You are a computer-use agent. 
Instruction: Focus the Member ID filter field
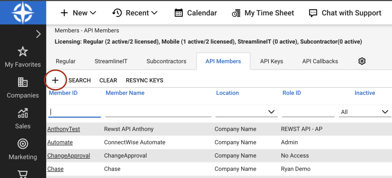75,112
